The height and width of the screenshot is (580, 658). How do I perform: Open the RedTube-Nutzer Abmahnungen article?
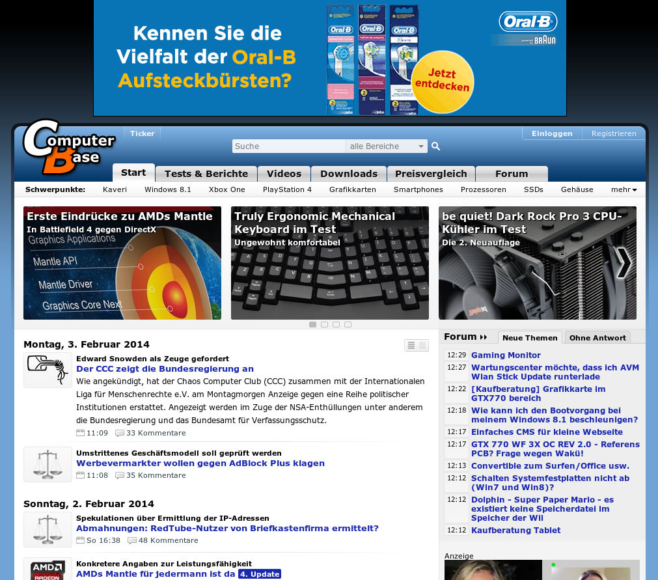point(227,528)
